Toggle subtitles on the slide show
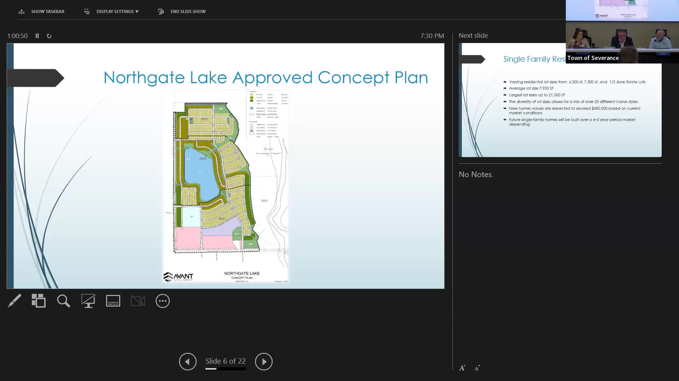 pos(113,301)
